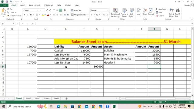Toggle Italic formatting
194x109 pixels.
[x=28, y=15]
